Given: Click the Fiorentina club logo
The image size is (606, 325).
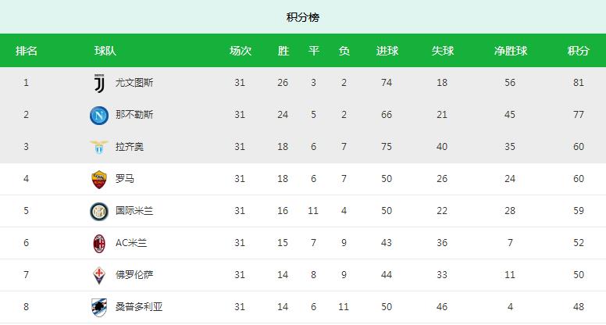Looking at the screenshot, I should pyautogui.click(x=98, y=275).
